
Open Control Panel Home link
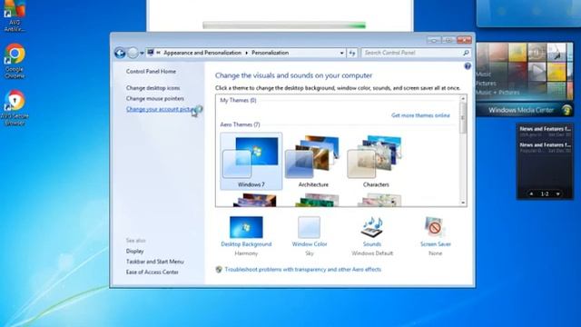pos(151,71)
